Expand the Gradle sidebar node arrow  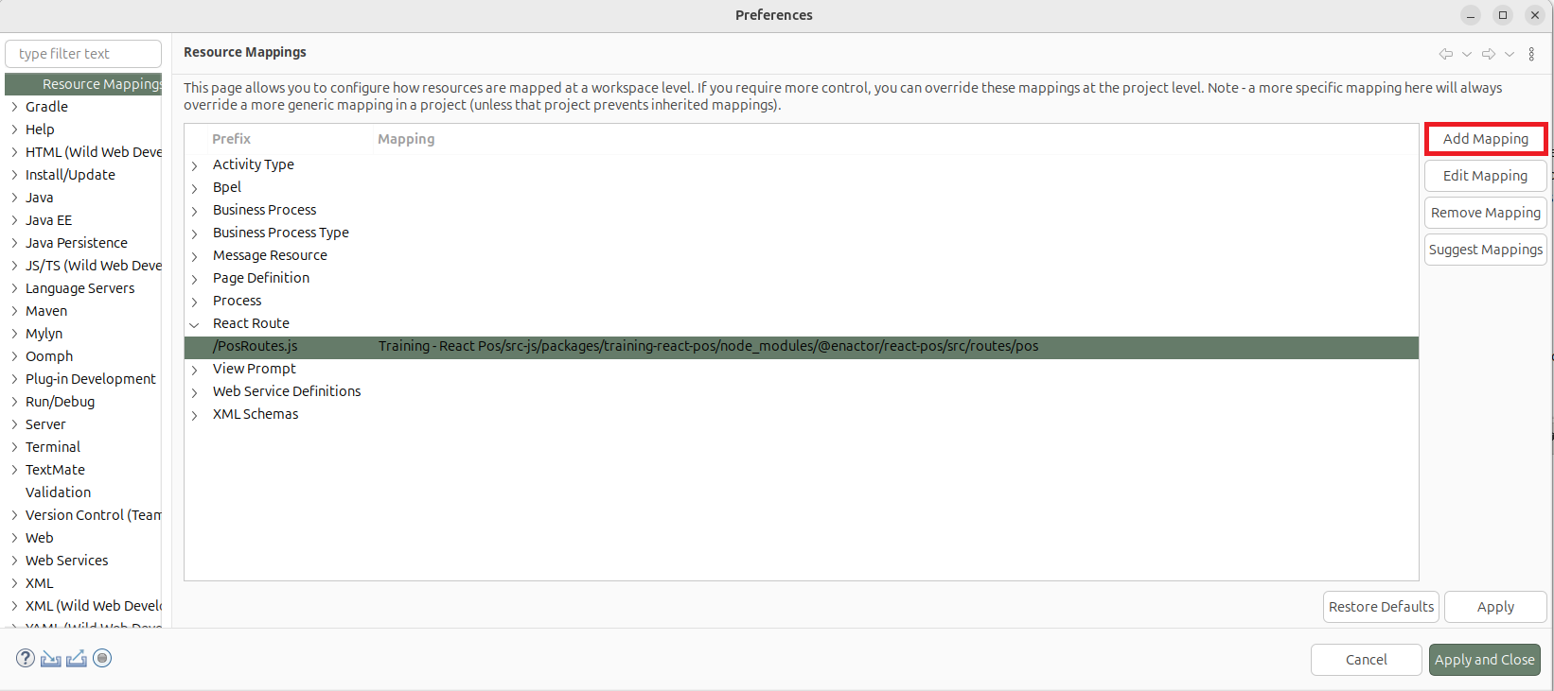[x=14, y=107]
